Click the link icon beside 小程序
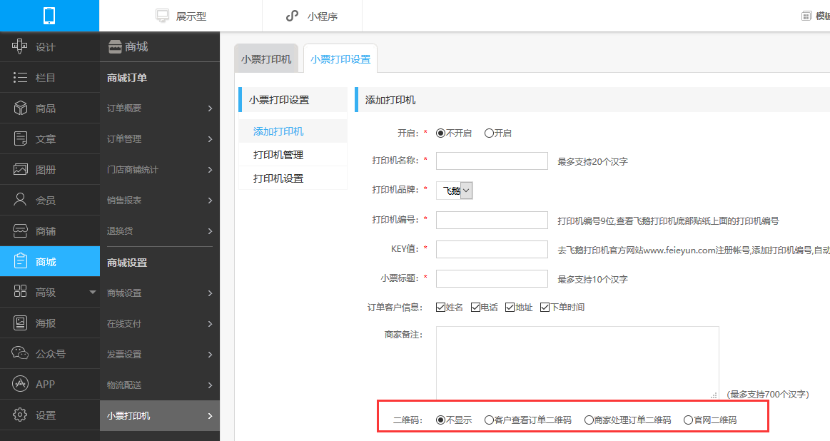The image size is (830, 441). (x=292, y=16)
